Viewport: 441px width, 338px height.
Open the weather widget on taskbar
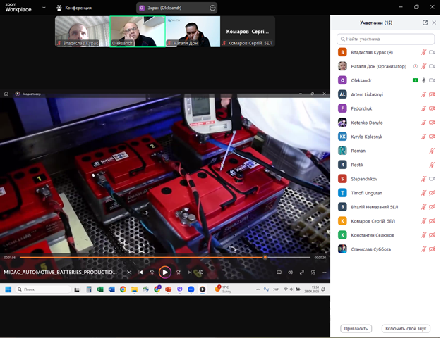(x=223, y=289)
